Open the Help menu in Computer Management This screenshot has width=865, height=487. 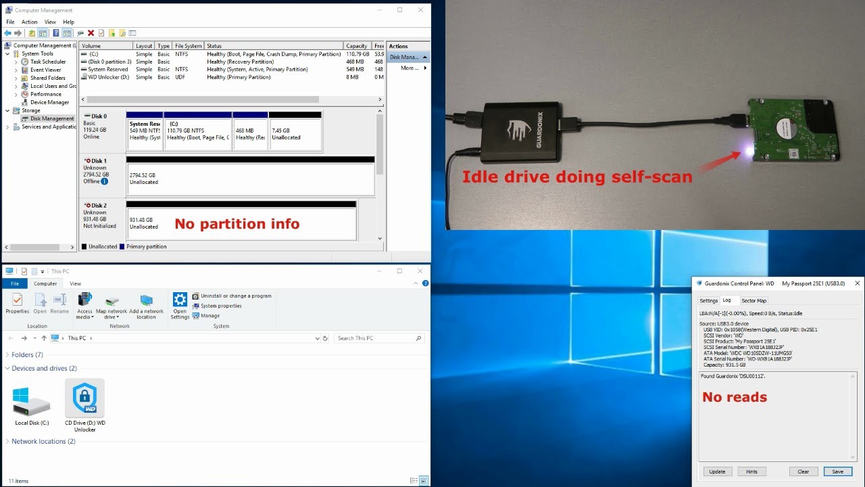(69, 22)
